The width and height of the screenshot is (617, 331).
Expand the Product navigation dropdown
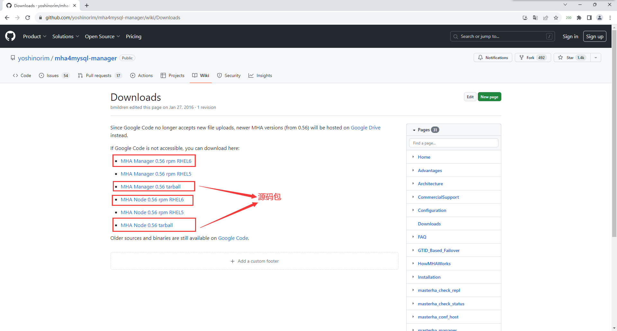35,36
